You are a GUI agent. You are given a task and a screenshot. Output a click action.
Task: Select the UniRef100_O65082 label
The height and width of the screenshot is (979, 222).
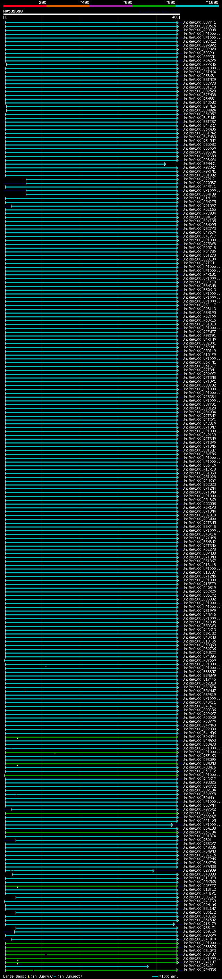click(x=199, y=144)
